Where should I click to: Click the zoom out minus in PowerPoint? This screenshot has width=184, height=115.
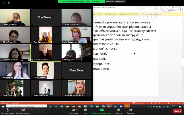coord(162,103)
